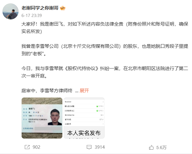Click the repost count 902

(36, 147)
